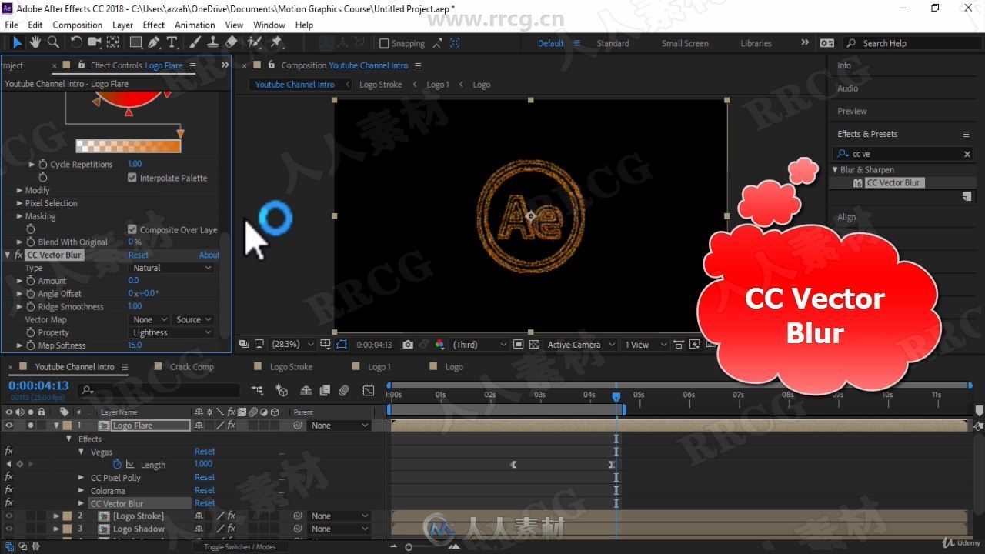Select CC Vector Blur preset result
Image resolution: width=985 pixels, height=554 pixels.
(x=893, y=182)
